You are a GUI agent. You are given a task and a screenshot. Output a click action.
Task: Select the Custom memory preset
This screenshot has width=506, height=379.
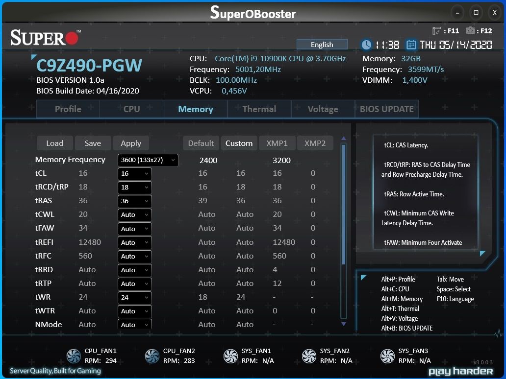239,143
